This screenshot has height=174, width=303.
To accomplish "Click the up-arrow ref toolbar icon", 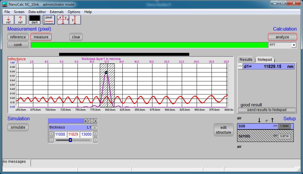I will [x=20, y=20].
